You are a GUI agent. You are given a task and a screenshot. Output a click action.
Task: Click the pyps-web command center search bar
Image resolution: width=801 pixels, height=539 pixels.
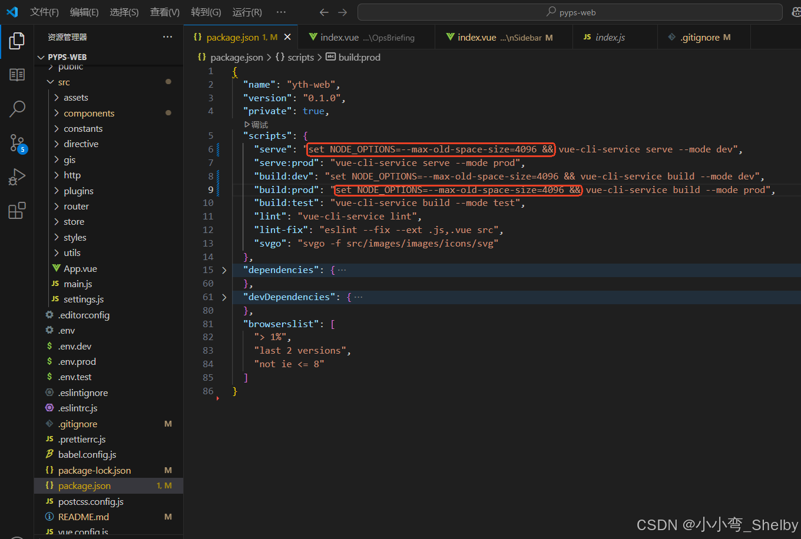click(x=570, y=12)
